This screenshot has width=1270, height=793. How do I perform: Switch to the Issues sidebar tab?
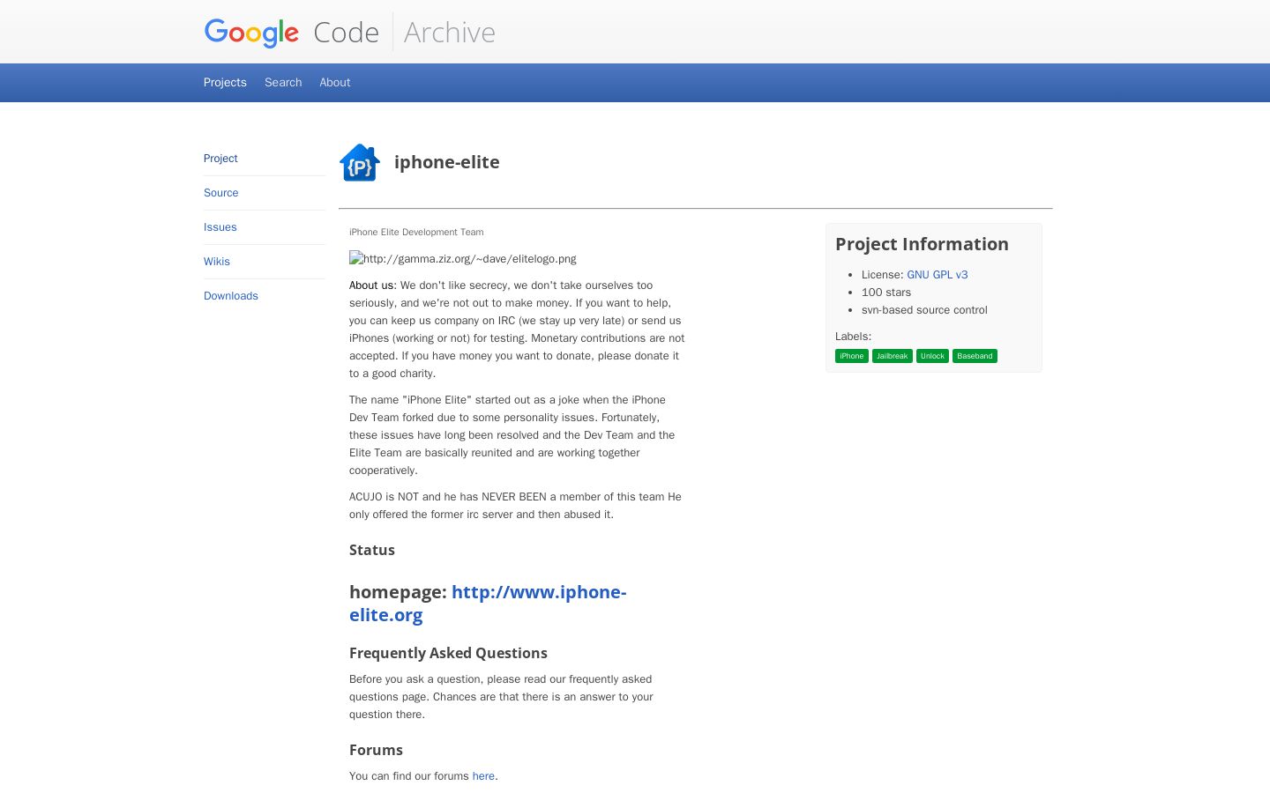(220, 227)
